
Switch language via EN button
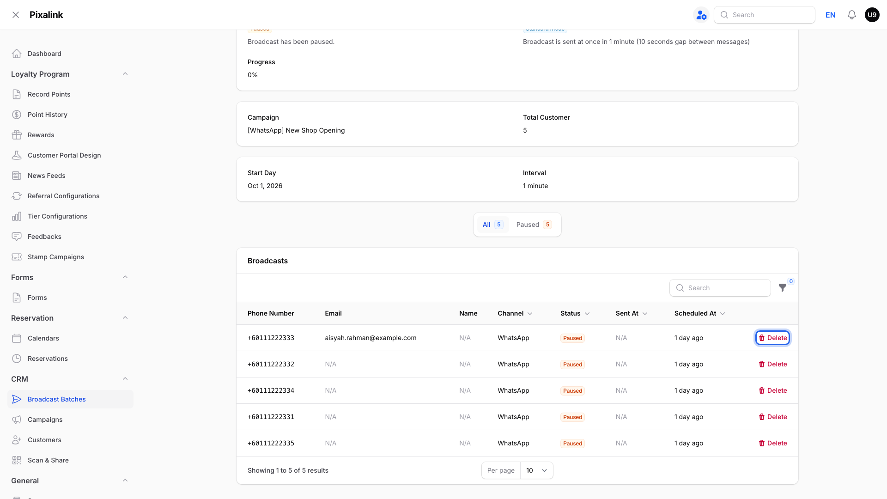831,15
